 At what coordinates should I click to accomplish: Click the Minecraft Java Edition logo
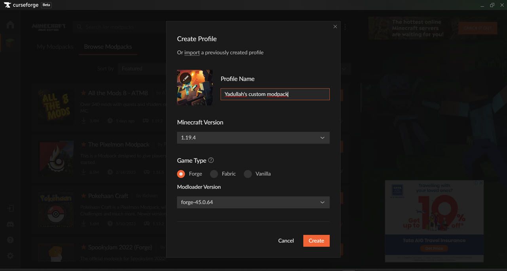coord(49,27)
